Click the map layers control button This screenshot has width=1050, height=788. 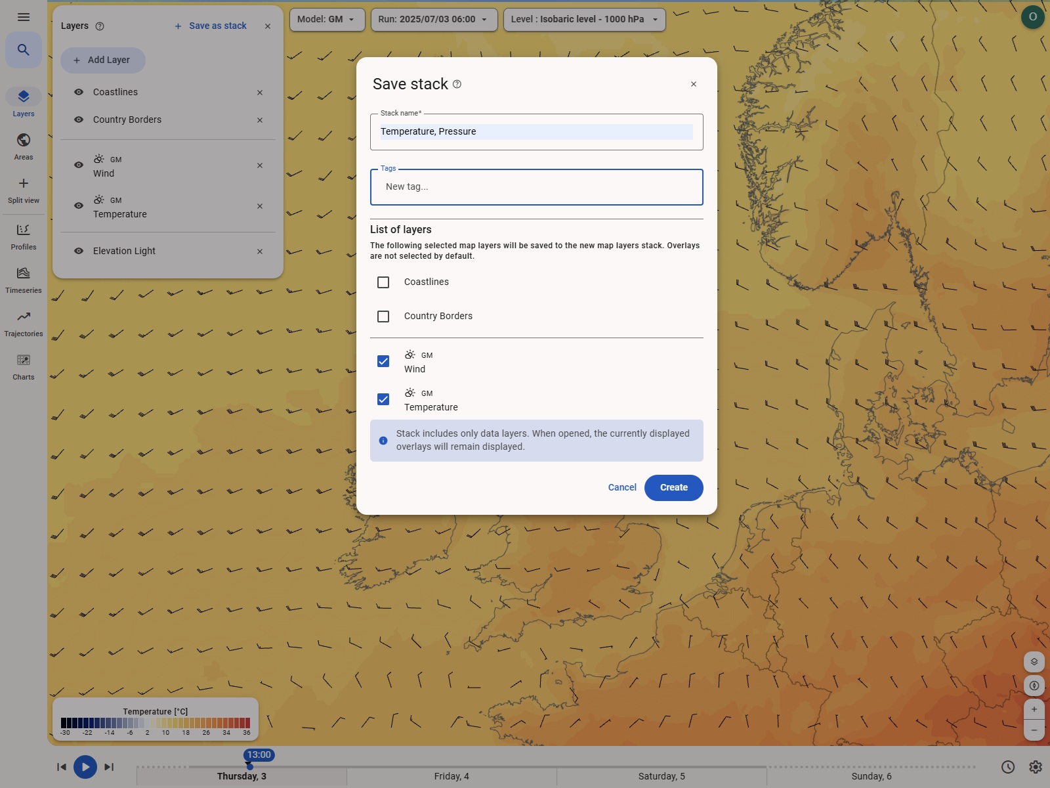[1034, 662]
